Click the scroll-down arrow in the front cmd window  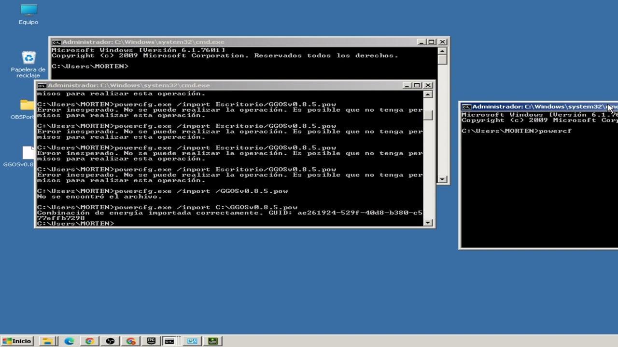pos(427,221)
